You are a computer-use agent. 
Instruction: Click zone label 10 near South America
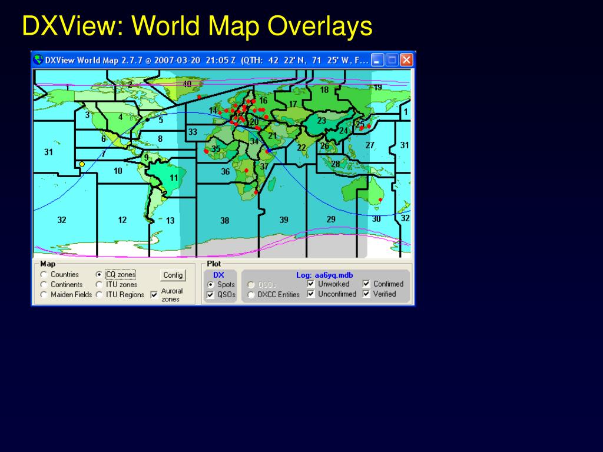[x=118, y=171]
